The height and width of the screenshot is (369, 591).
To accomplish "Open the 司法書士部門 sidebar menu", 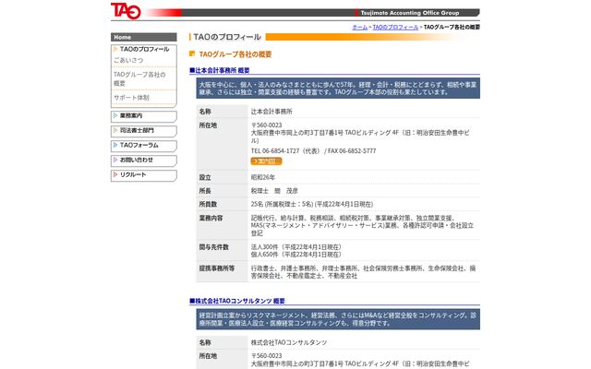I will point(144,131).
